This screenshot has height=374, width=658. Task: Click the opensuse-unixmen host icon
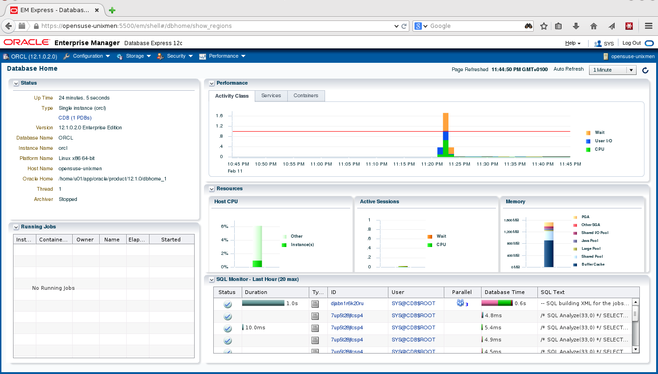(x=605, y=56)
